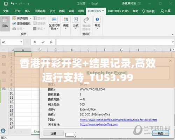Select row 10 header
Viewport: 175px width, 140px height.
point(12,93)
